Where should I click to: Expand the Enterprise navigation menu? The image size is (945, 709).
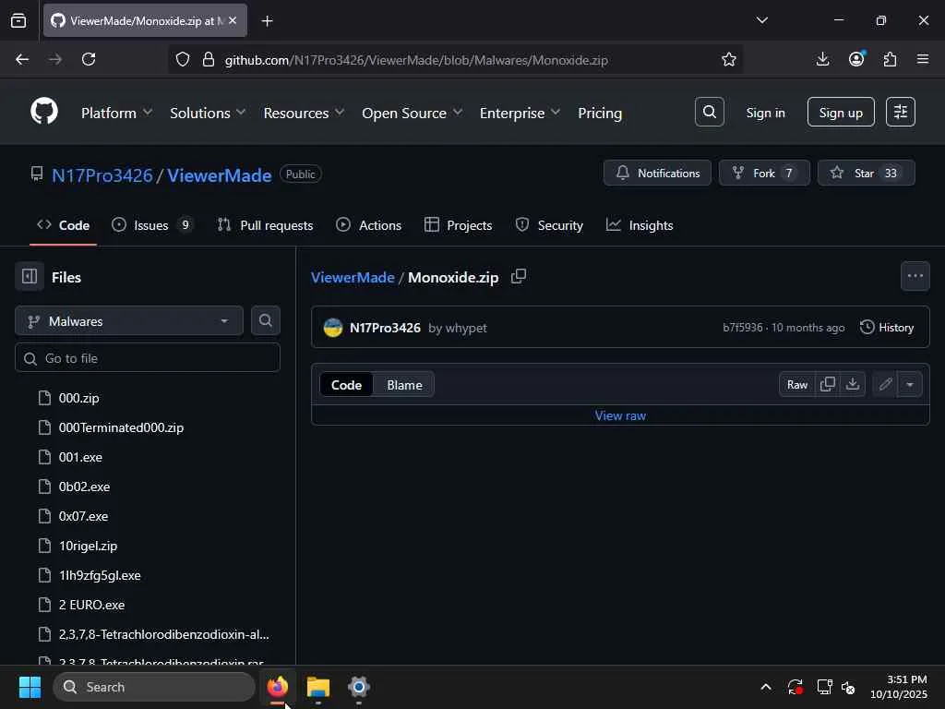(x=520, y=113)
